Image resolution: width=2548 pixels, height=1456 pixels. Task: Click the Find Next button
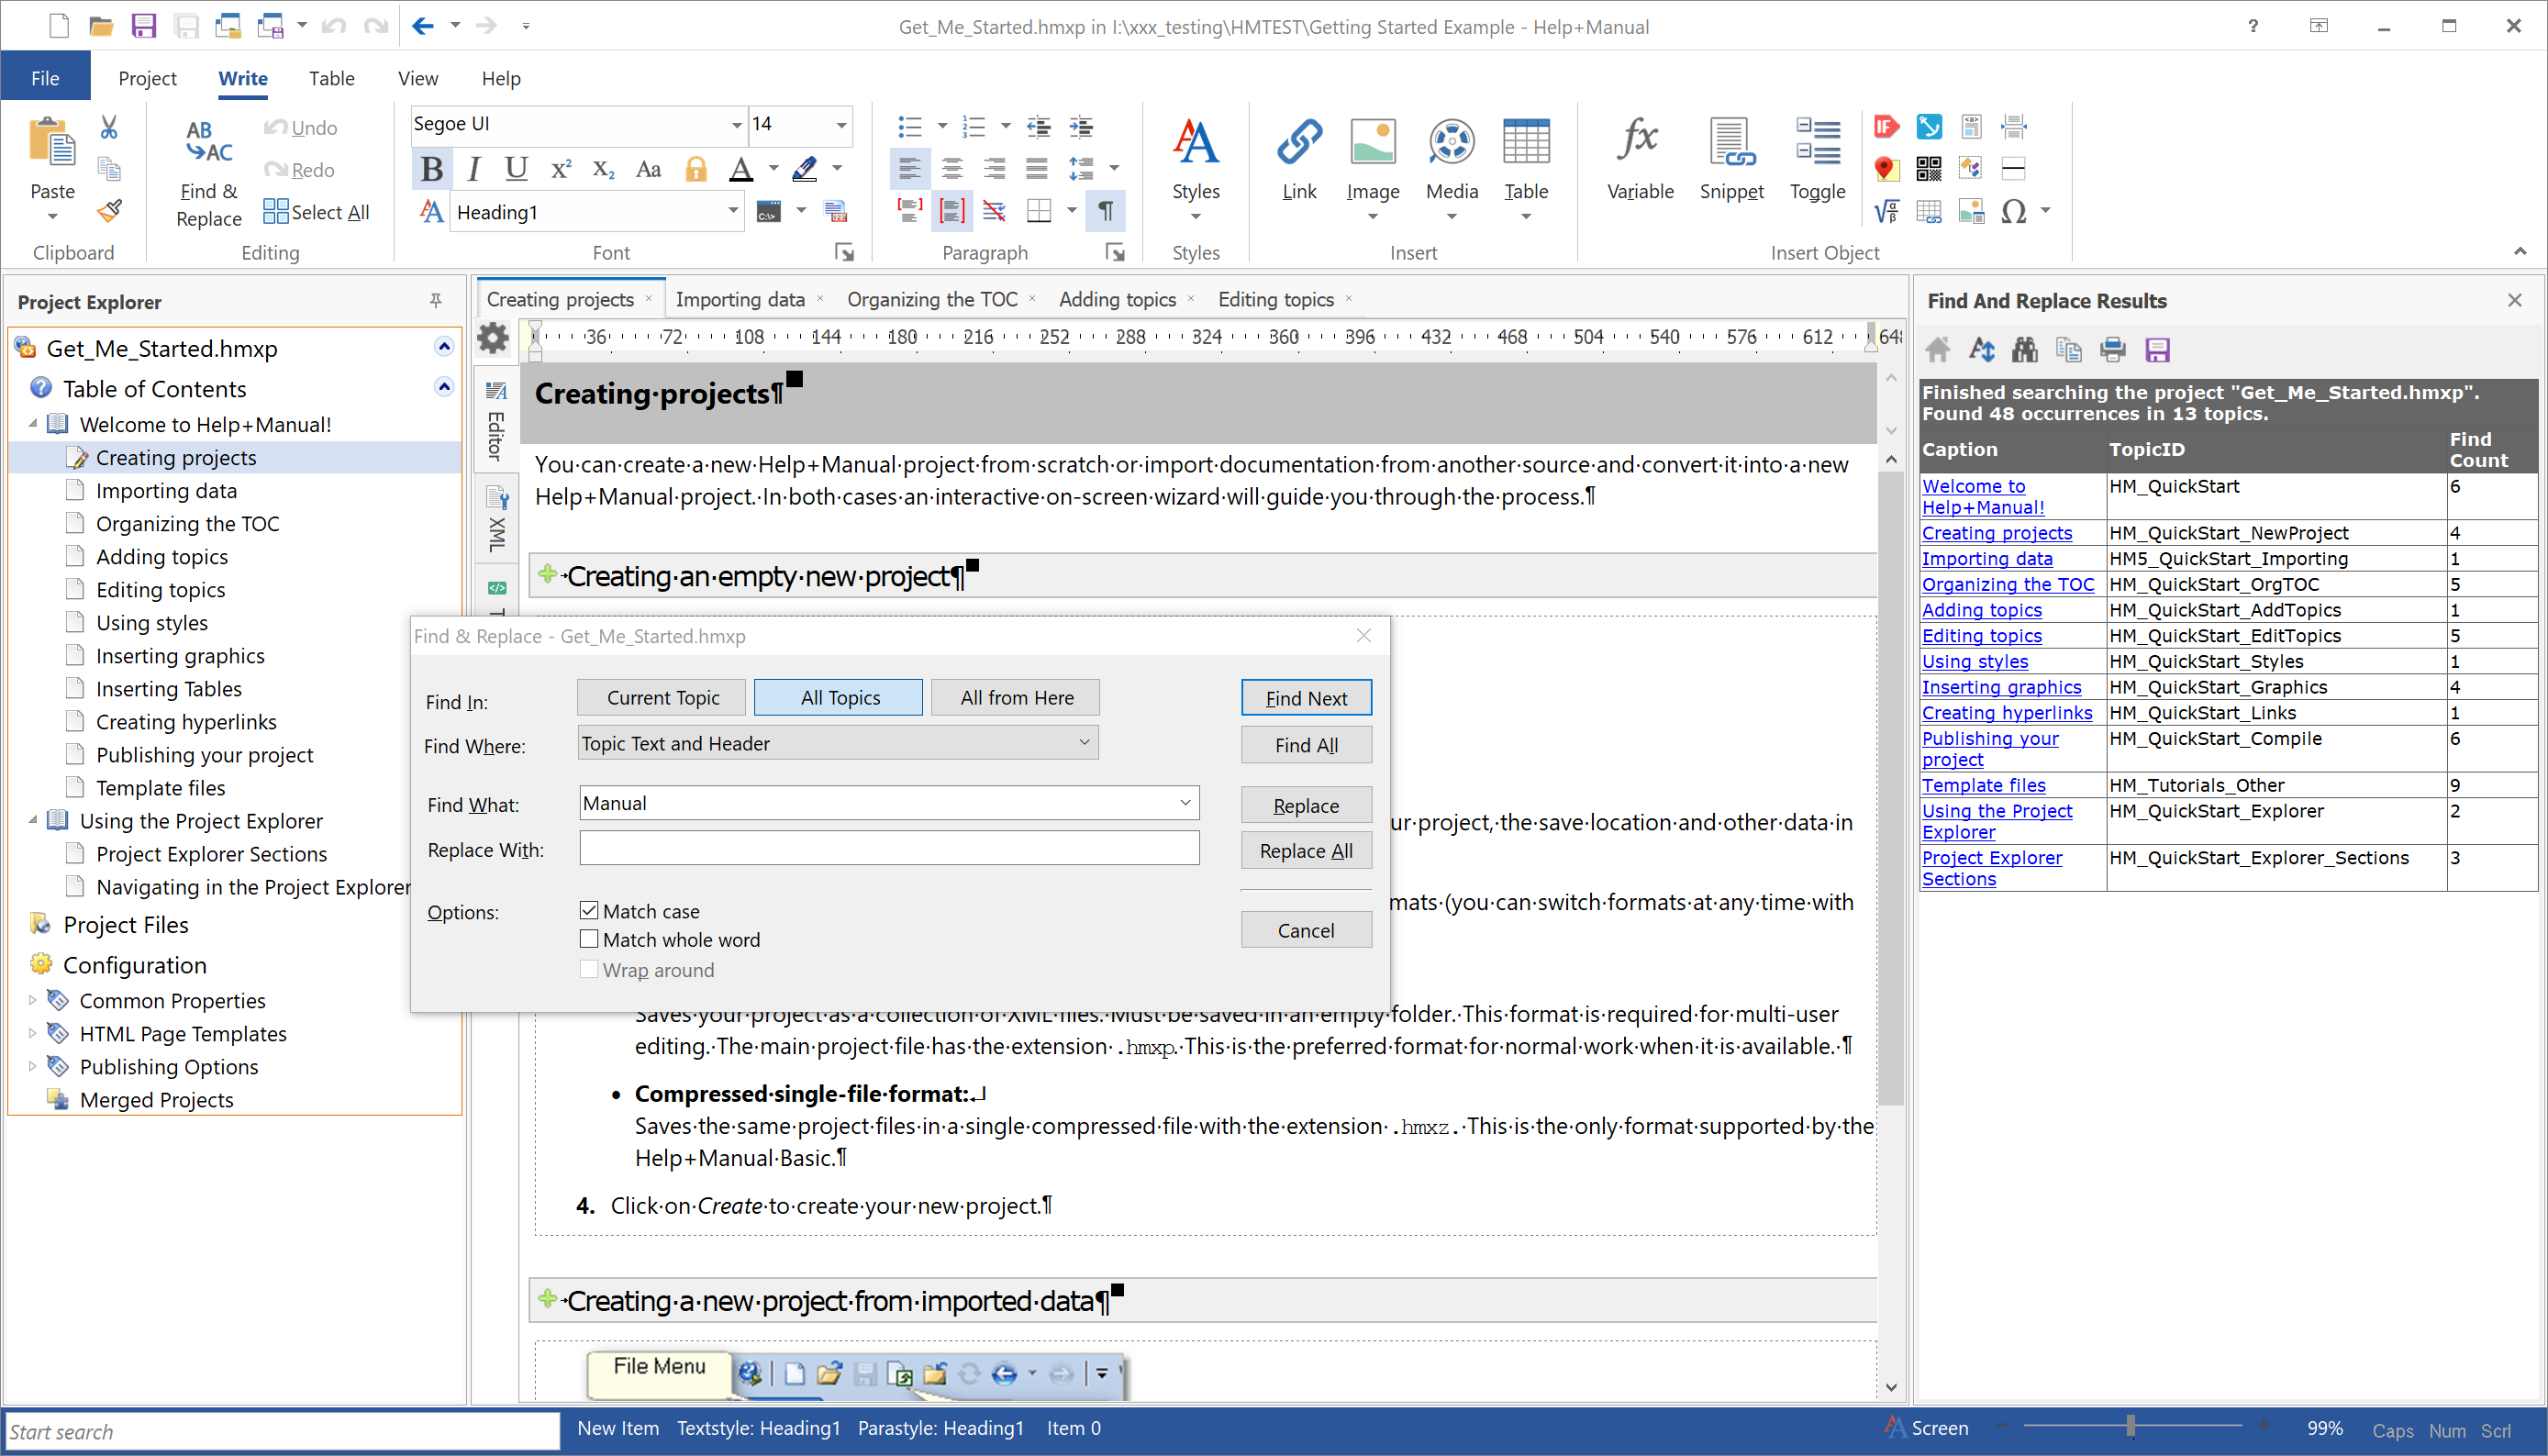coord(1306,698)
